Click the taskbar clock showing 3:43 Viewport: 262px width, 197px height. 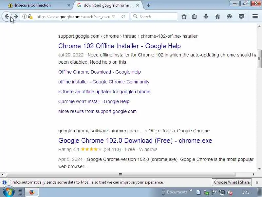coord(246,192)
